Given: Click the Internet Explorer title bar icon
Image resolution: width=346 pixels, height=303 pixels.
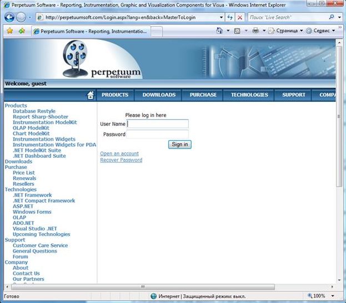Looking at the screenshot, I should coord(7,4).
